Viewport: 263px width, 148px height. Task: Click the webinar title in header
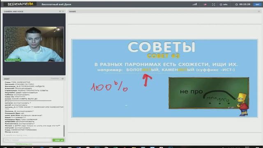point(56,5)
